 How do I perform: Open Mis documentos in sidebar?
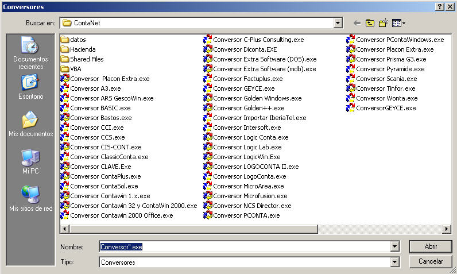click(30, 124)
